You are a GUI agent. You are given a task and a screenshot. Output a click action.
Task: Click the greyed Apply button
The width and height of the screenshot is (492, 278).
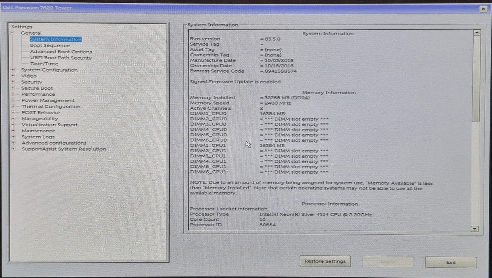pyautogui.click(x=388, y=262)
